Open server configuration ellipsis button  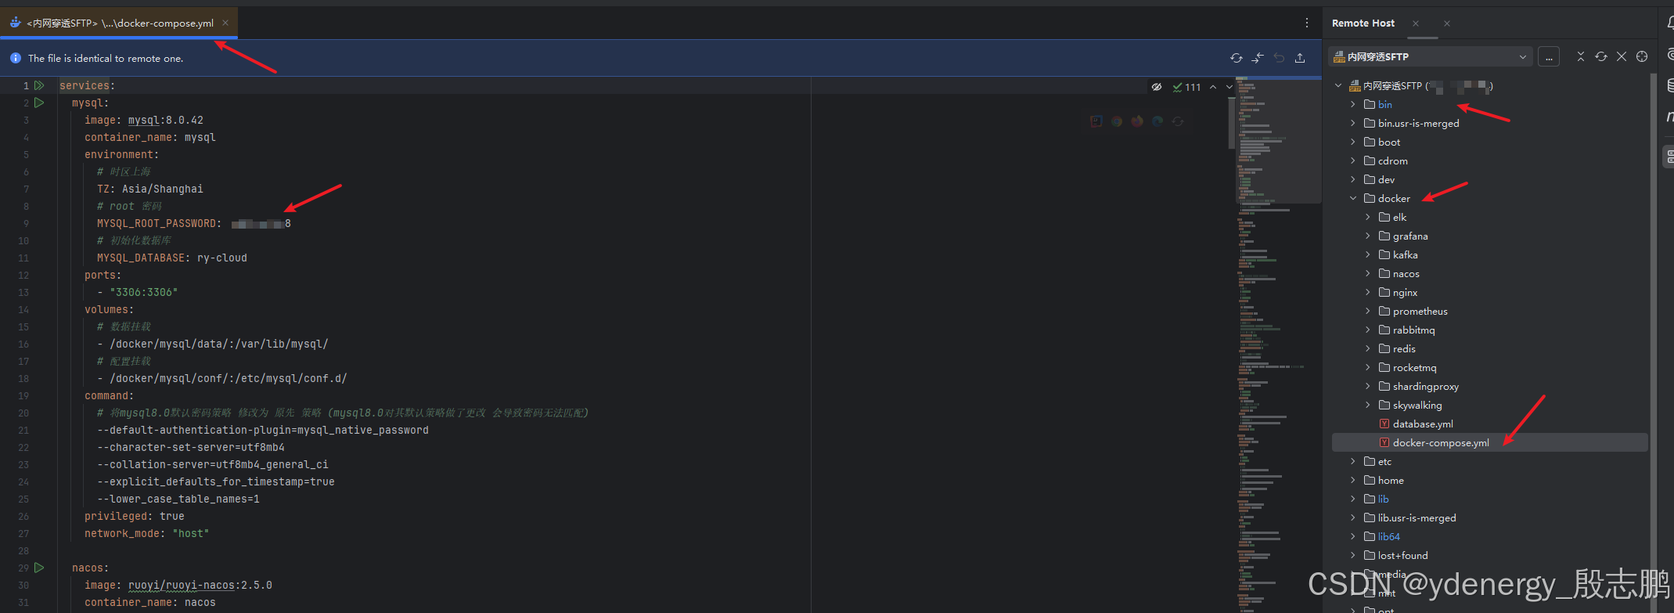(1549, 56)
